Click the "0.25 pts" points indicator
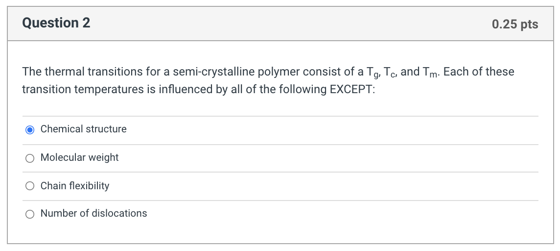Viewport: 560px width, 251px height. (x=515, y=24)
